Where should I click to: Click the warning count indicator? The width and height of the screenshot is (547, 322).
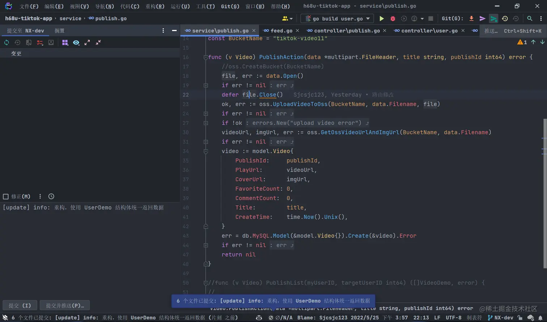[x=522, y=42]
